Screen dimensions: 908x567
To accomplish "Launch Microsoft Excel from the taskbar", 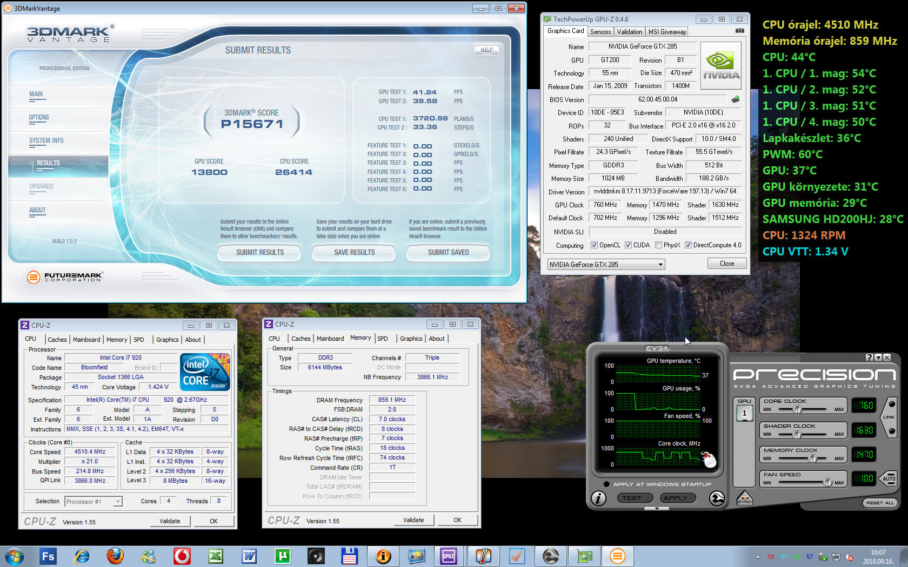I will (x=216, y=556).
